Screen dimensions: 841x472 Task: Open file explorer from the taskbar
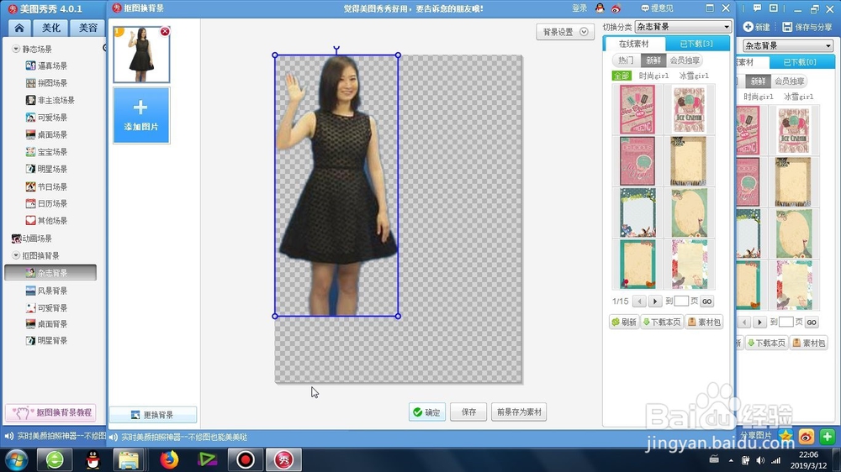pyautogui.click(x=129, y=459)
